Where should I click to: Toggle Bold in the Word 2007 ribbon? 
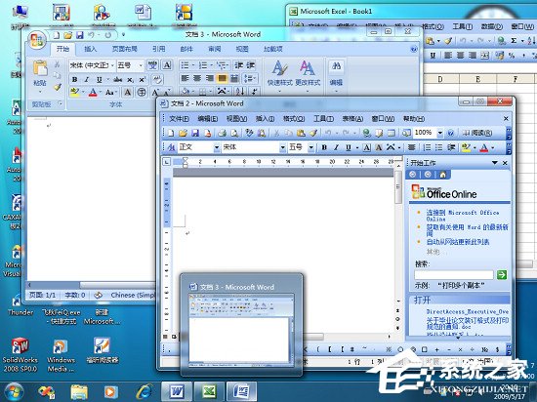[74, 80]
